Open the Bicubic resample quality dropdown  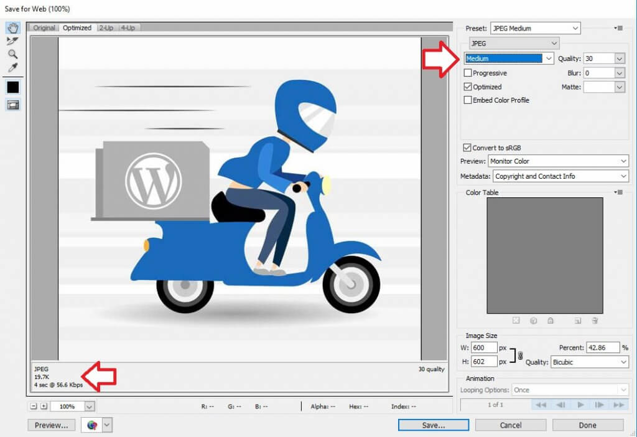590,362
